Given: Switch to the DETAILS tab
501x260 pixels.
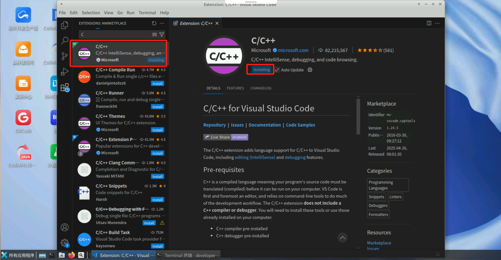Looking at the screenshot, I should (x=213, y=88).
